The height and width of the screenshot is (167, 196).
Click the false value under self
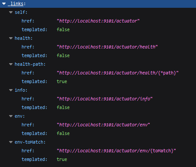63,30
